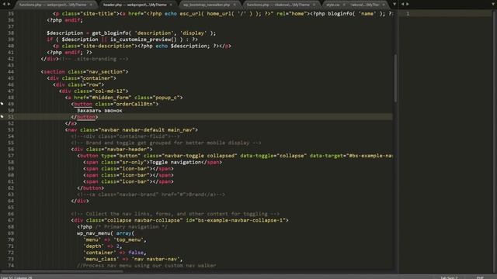Click 'Toggle navigation' text on line 58
The width and height of the screenshot is (497, 279).
(x=176, y=162)
